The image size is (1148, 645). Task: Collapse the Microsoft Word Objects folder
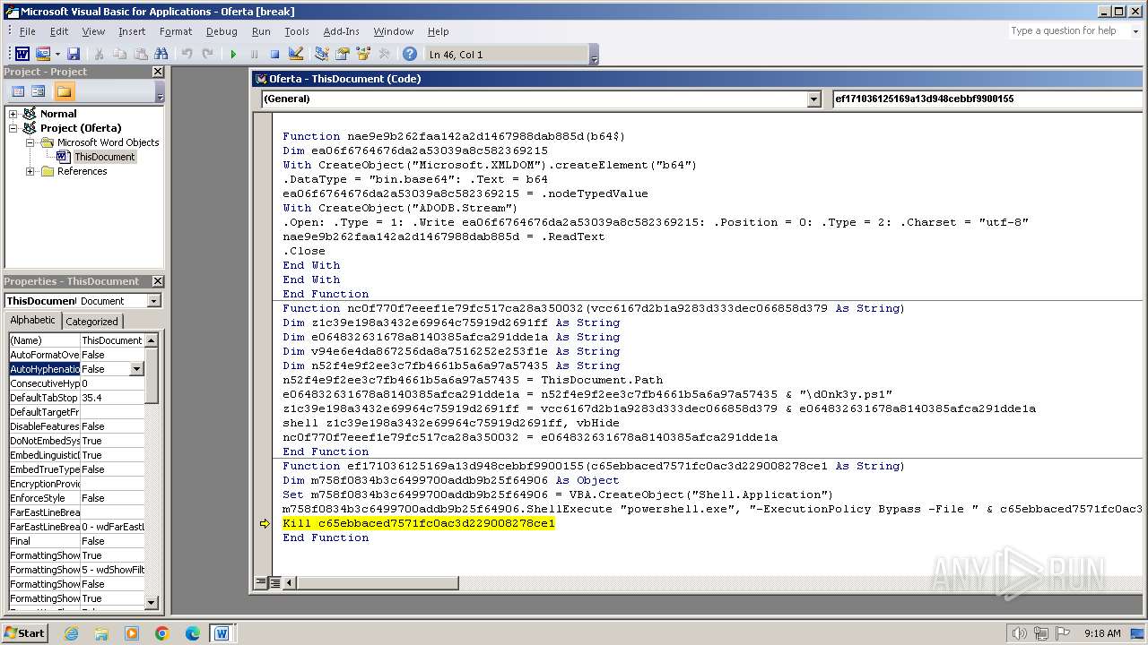30,142
